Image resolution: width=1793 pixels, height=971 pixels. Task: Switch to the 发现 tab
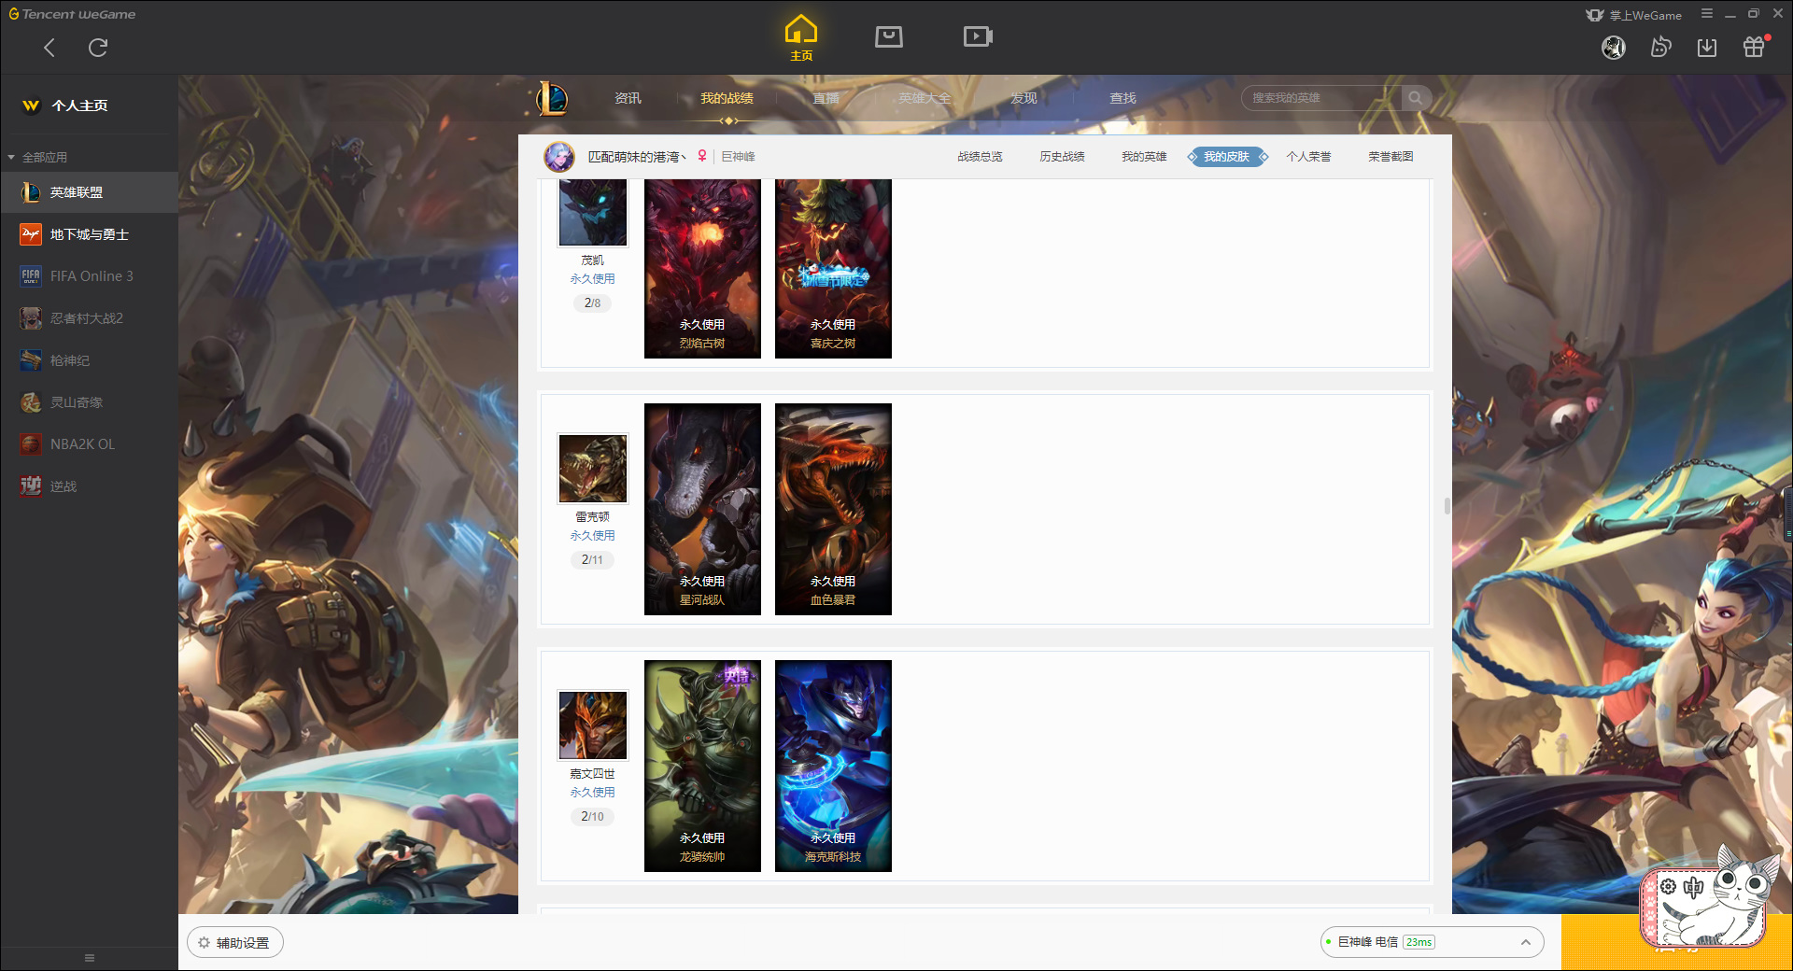(x=1024, y=98)
